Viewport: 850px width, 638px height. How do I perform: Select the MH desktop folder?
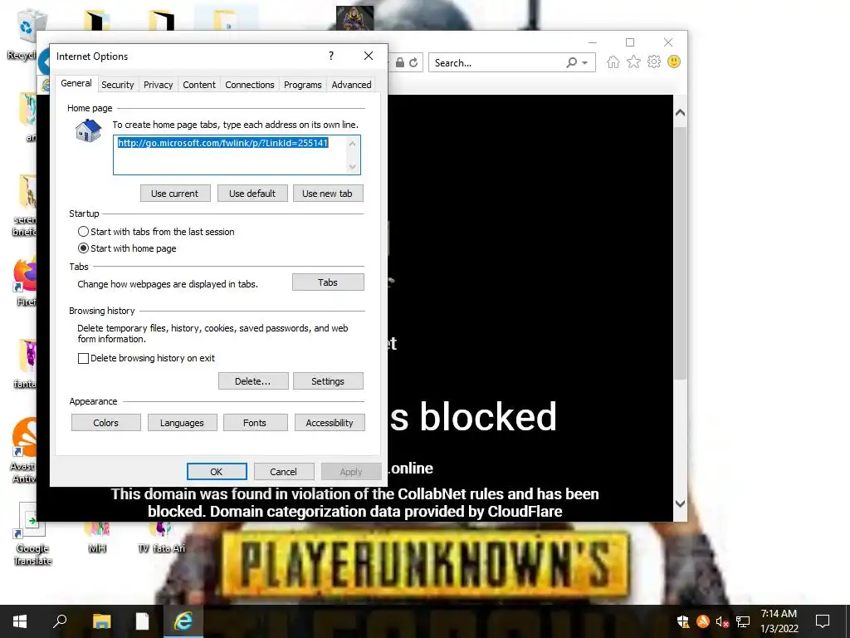tap(97, 537)
